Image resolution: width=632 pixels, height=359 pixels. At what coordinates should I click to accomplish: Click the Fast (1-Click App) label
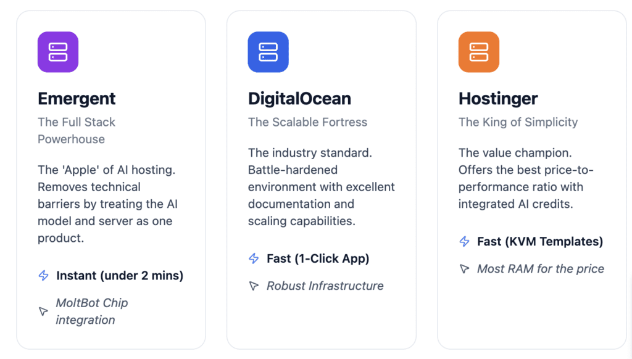click(318, 258)
